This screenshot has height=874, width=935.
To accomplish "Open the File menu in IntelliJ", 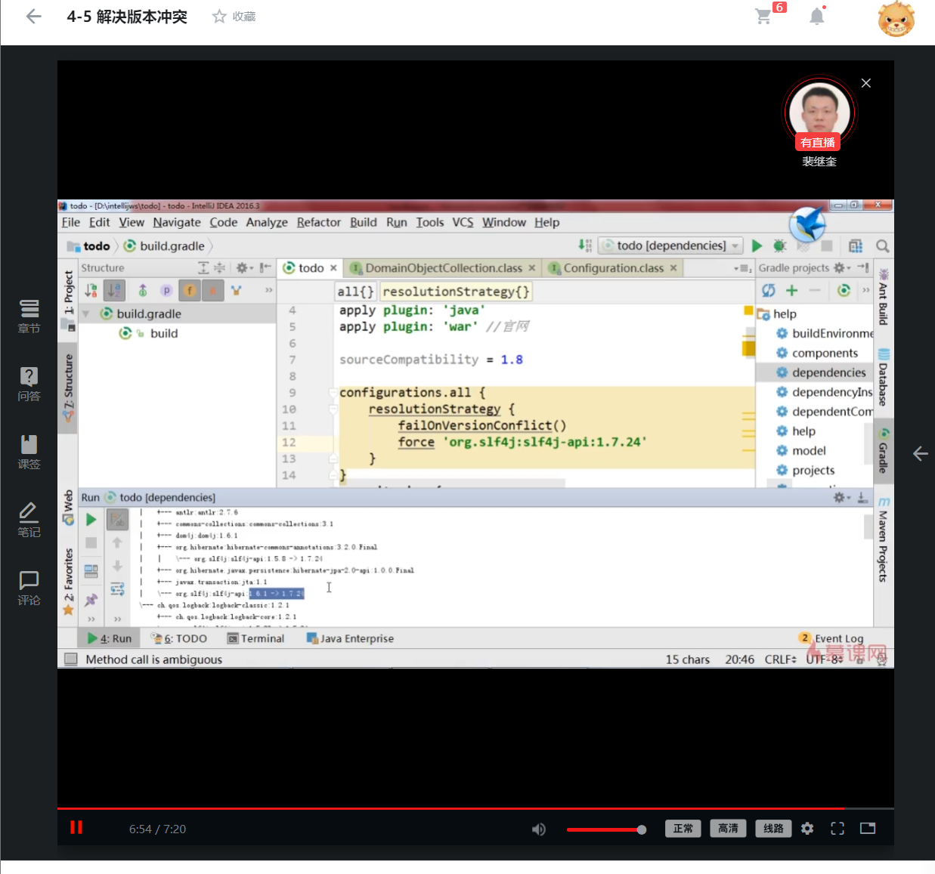I will pos(70,222).
